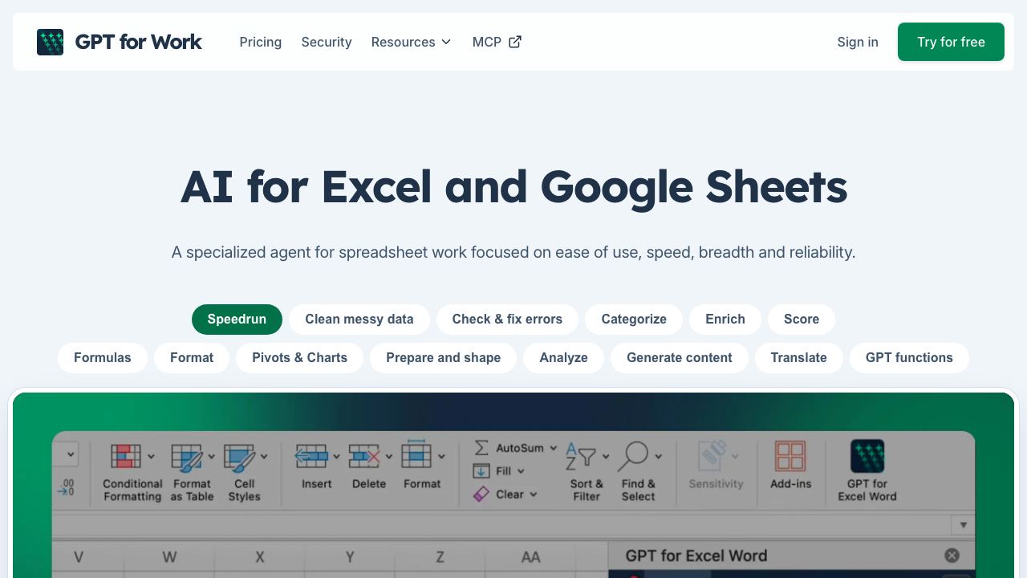Expand the Sort & Filter dropdown arrow
The width and height of the screenshot is (1027, 578).
tap(606, 457)
